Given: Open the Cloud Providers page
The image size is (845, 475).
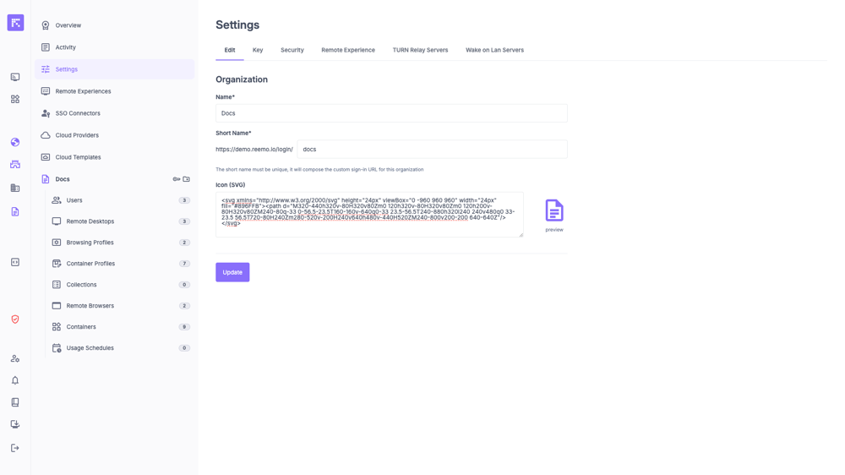Looking at the screenshot, I should coord(77,135).
